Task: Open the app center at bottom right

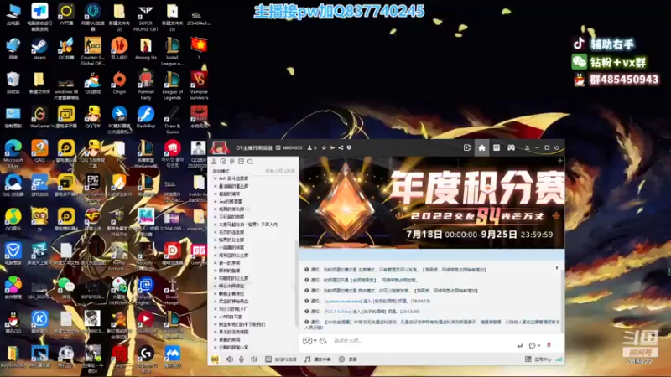Action: pyautogui.click(x=538, y=359)
